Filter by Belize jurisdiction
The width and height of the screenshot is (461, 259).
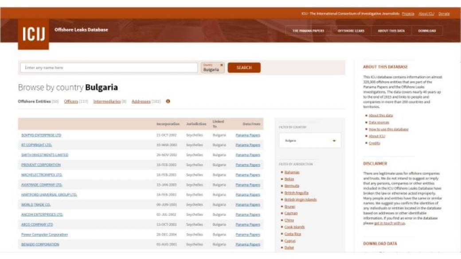pos(289,179)
